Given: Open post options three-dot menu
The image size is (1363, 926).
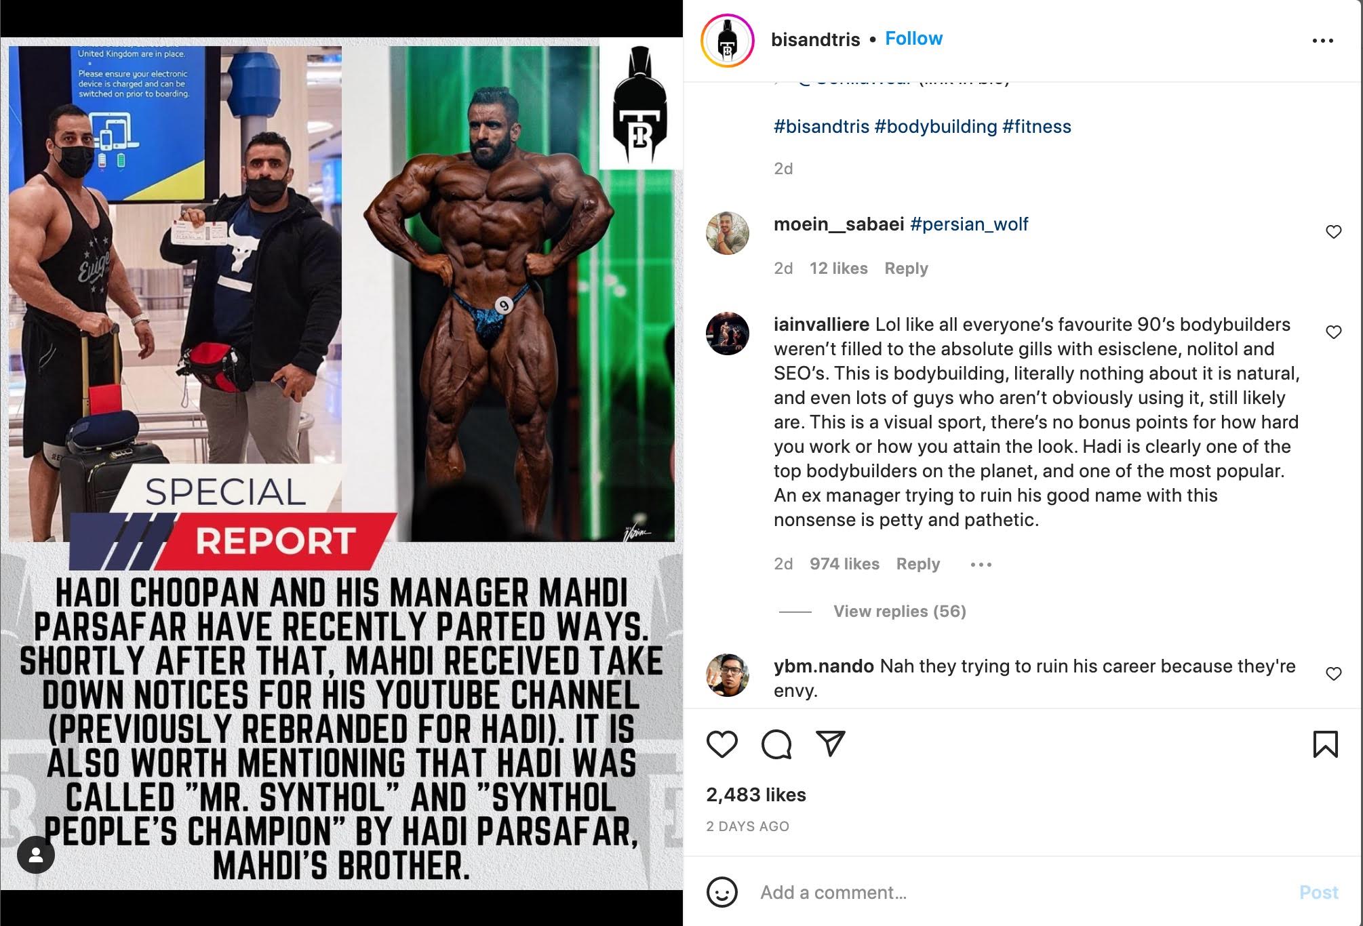Looking at the screenshot, I should 1322,41.
